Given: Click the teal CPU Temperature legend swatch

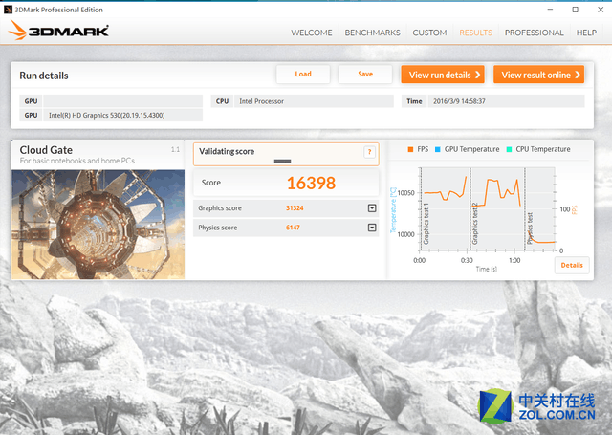Looking at the screenshot, I should click(509, 149).
